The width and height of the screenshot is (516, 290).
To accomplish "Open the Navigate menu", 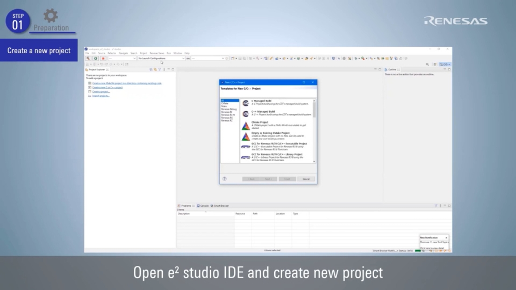I will point(123,53).
